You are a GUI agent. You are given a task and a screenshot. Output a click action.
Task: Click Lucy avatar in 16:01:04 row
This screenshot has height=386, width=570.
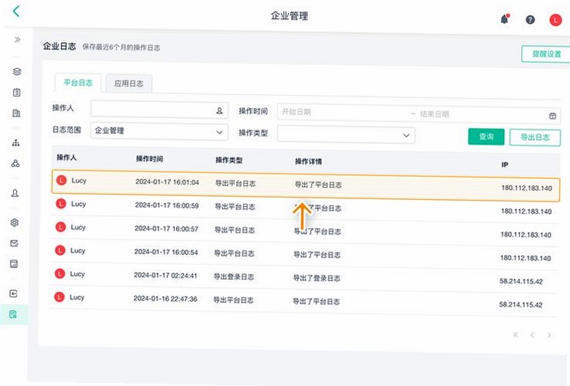(61, 180)
